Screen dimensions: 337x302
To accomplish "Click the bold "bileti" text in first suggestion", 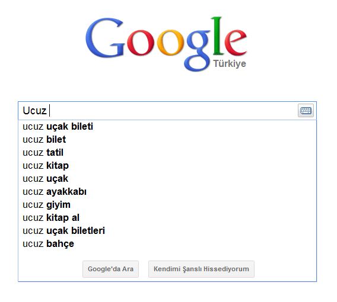I will [x=82, y=126].
